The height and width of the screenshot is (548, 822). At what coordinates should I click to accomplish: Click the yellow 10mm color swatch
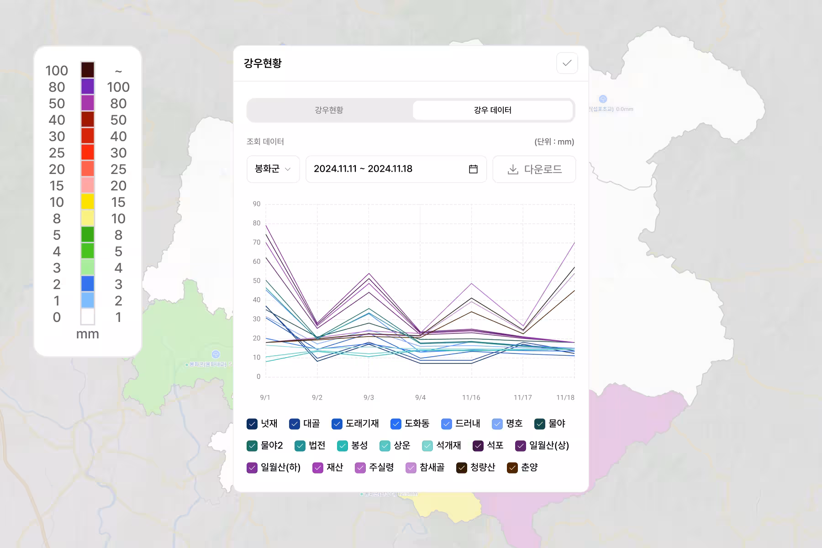88,202
